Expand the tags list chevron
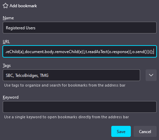The width and height of the screenshot is (159, 140). click(151, 75)
